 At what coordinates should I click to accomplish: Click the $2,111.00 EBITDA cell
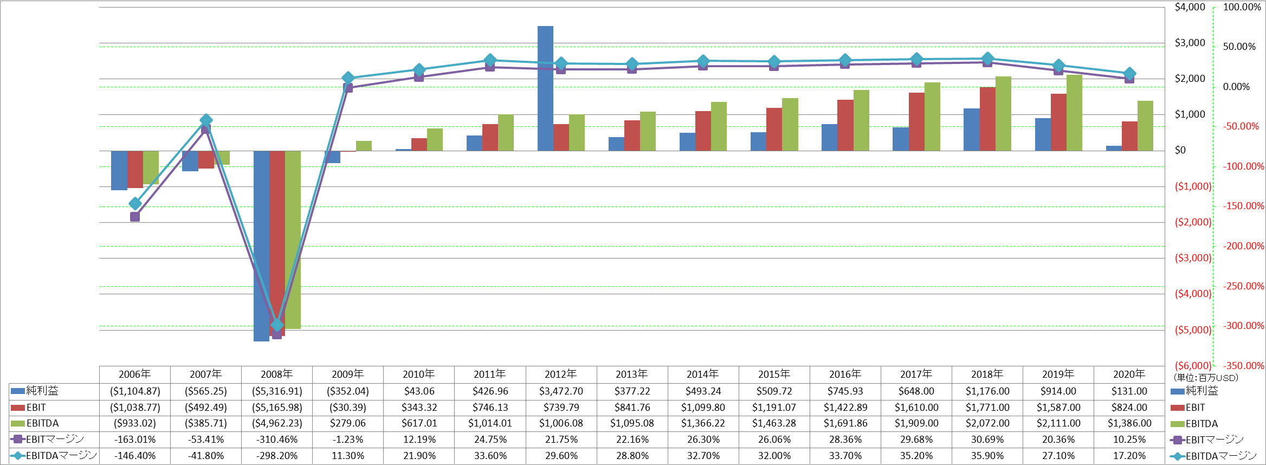(x=1058, y=423)
